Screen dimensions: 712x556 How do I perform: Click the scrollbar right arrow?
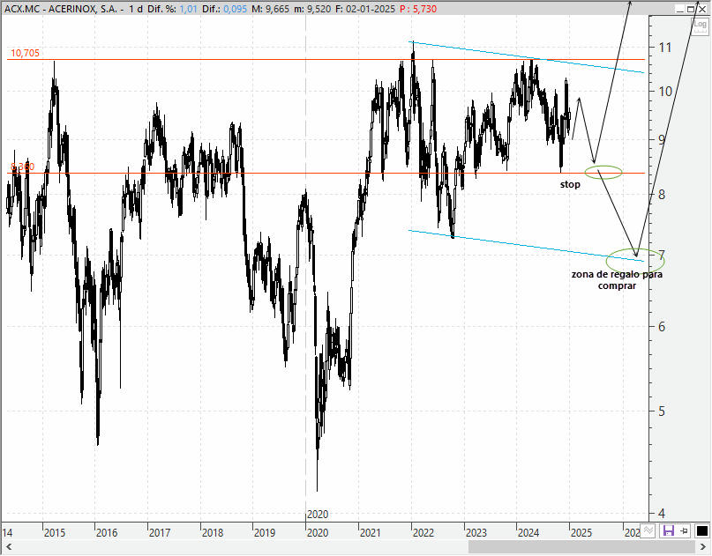tap(703, 546)
